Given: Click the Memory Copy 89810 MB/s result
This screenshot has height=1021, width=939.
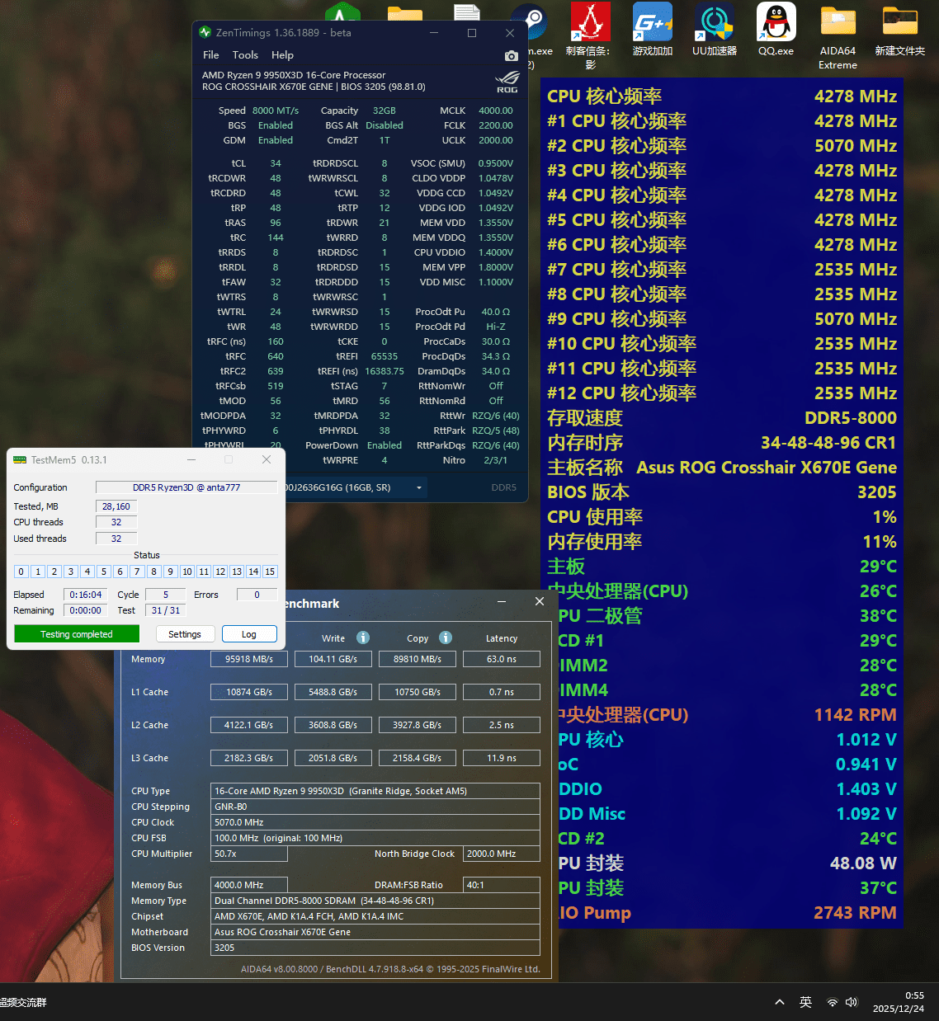Looking at the screenshot, I should click(x=418, y=659).
